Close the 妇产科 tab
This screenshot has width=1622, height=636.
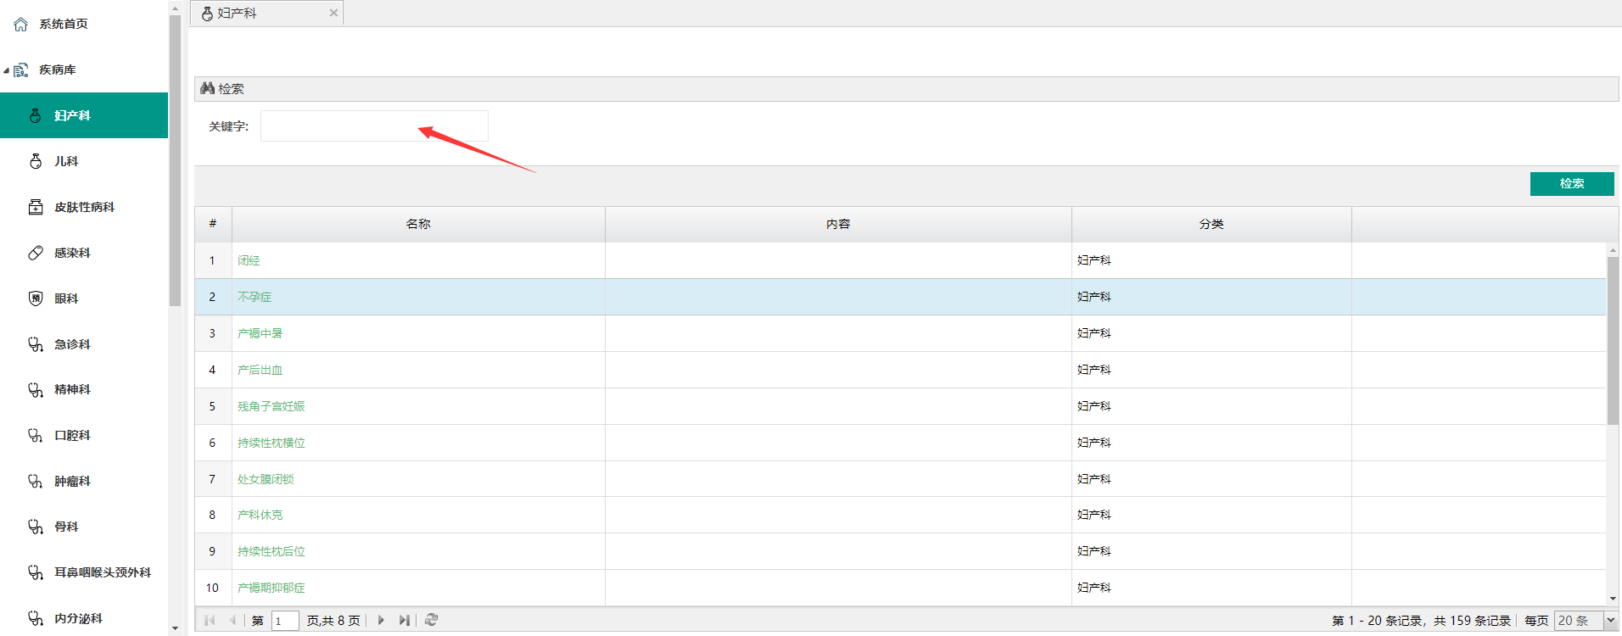(333, 13)
